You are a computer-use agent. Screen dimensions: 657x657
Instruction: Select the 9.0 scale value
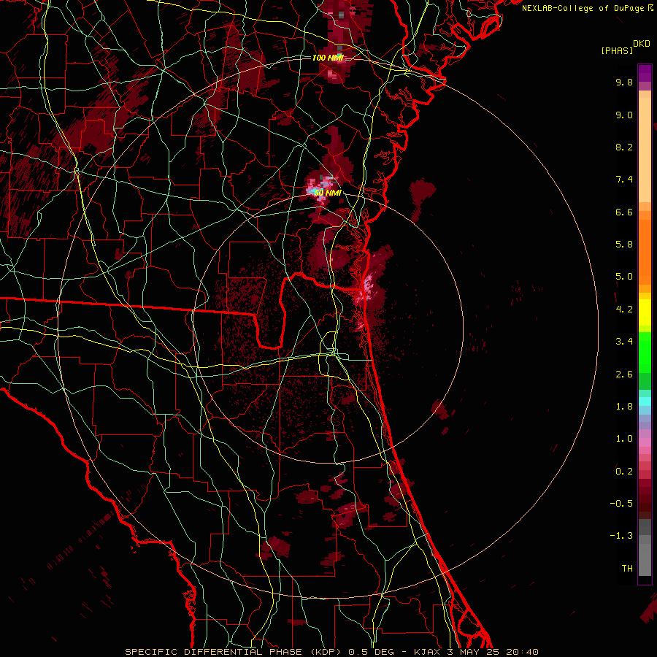[x=624, y=115]
